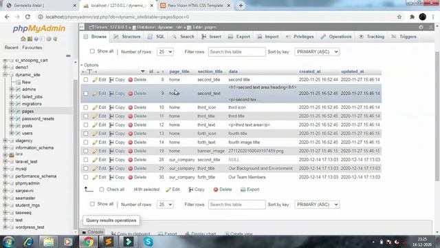Open Sublime Text from taskbar
The width and height of the screenshot is (440, 248).
click(109, 242)
